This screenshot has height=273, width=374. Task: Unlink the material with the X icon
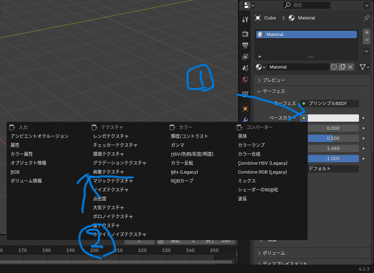point(350,67)
